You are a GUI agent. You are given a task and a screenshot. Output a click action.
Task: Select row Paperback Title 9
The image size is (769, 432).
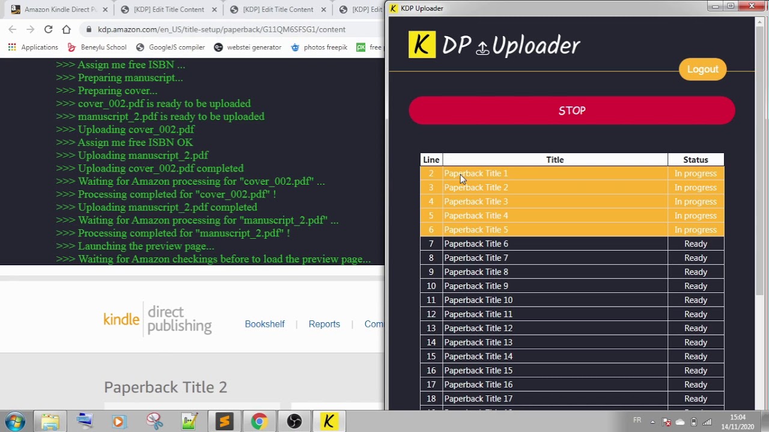[x=572, y=286]
